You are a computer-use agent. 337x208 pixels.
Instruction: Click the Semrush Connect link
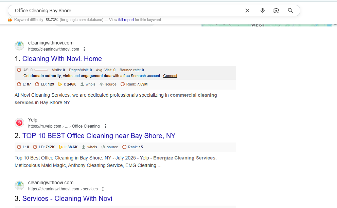170,76
